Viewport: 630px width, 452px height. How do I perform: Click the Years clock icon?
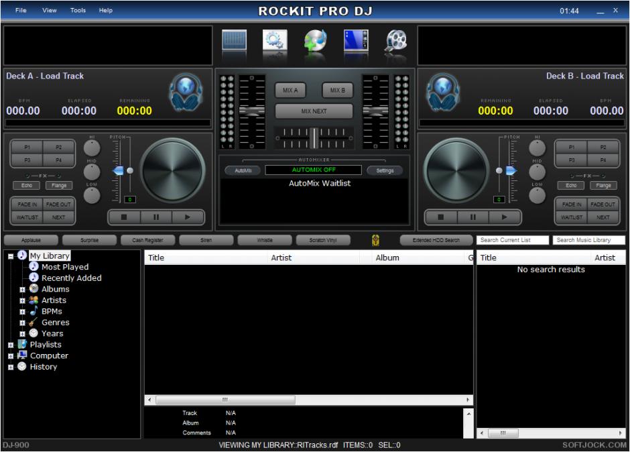(x=34, y=333)
